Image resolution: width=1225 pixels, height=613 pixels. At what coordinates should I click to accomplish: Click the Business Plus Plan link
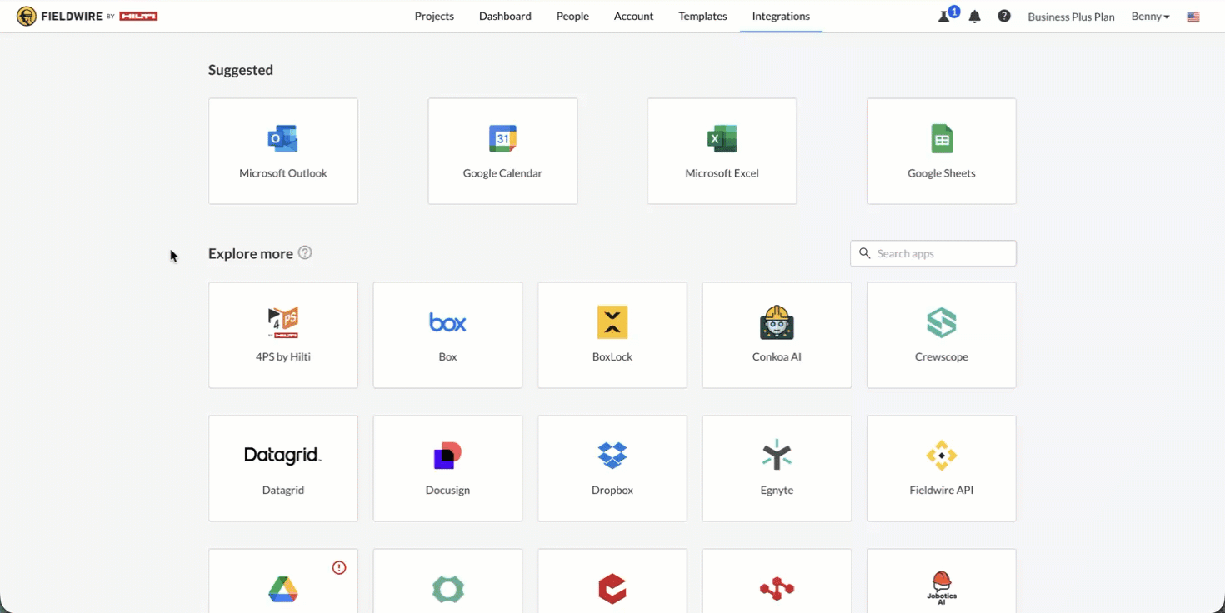[x=1071, y=17]
